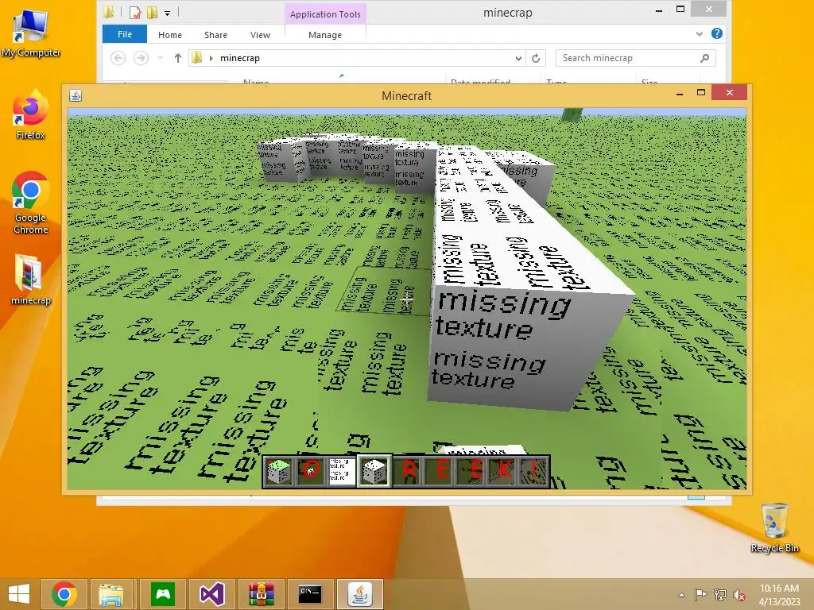
Task: Open My Computer desktop icon
Action: pyautogui.click(x=31, y=33)
